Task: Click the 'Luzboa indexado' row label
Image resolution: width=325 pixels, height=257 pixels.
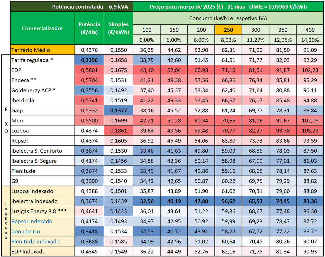Action: tap(43, 191)
